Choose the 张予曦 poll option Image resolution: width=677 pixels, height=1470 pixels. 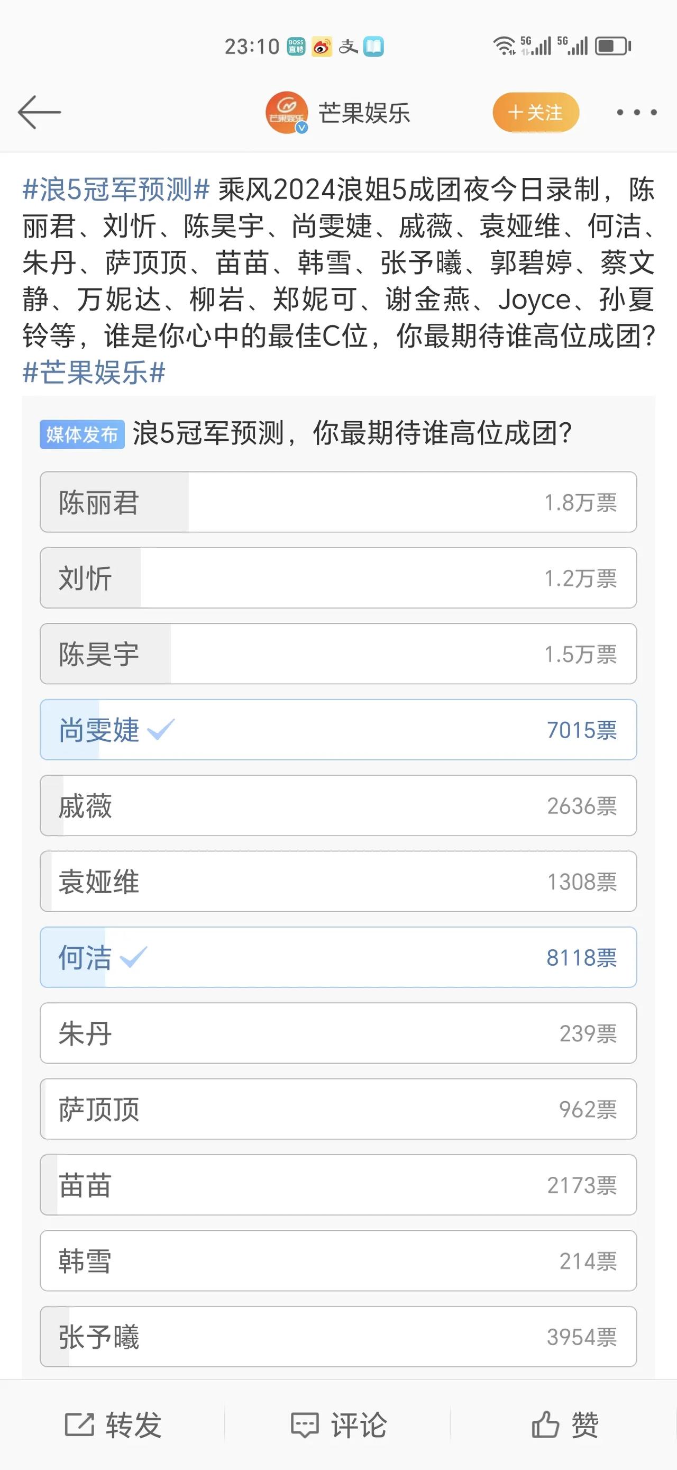[x=338, y=1337]
